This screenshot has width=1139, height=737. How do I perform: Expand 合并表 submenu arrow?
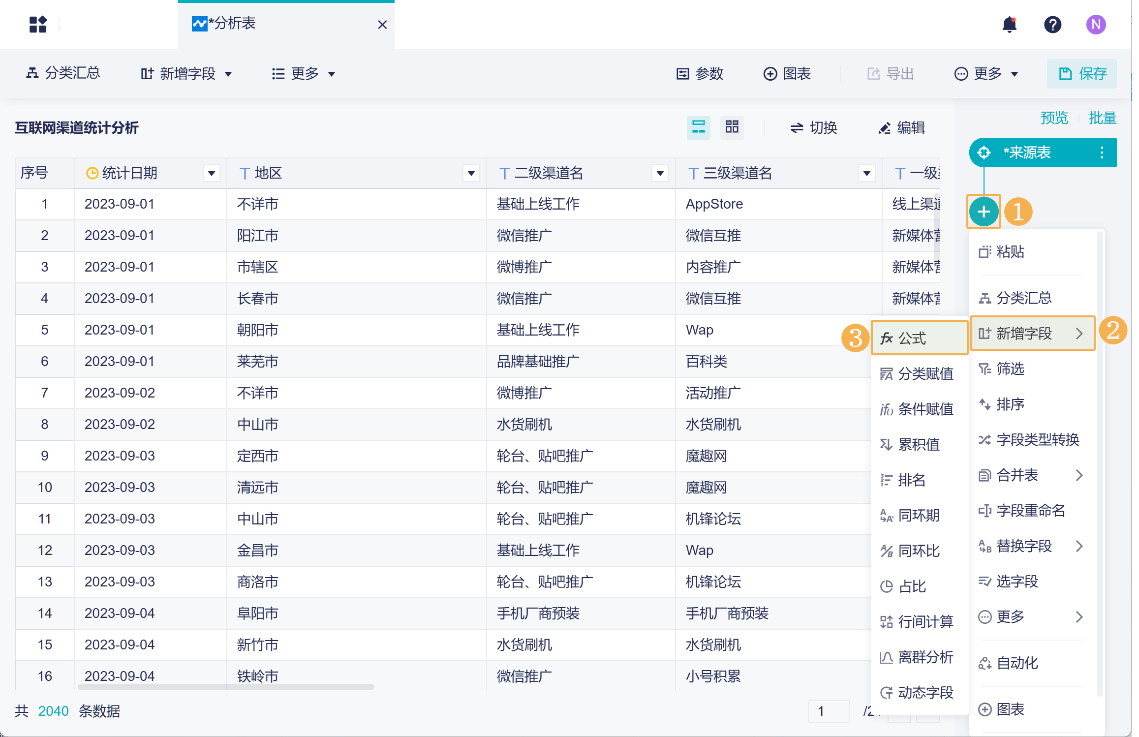1079,475
